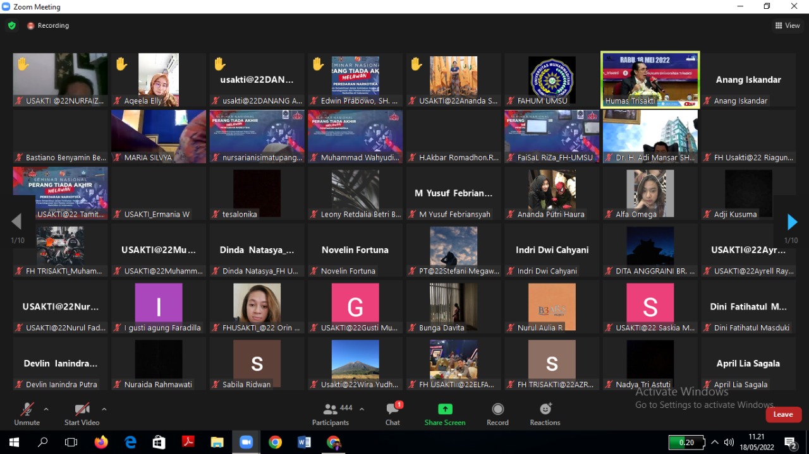This screenshot has width=809, height=454.
Task: Open Firefox from the taskbar
Action: [x=101, y=442]
